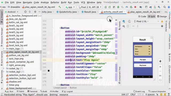
Task: Open the Palette side panel
Action: click(120, 26)
